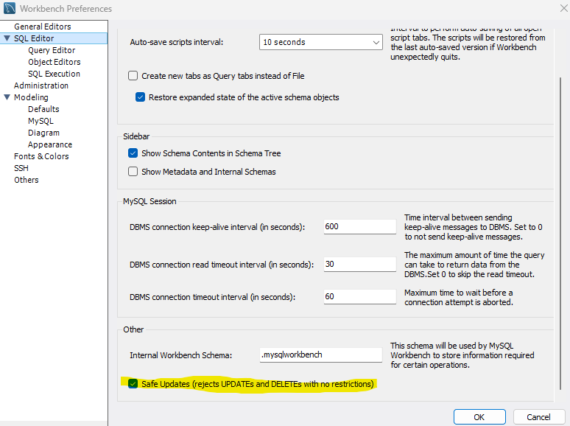Image resolution: width=570 pixels, height=426 pixels.
Task: Open Modeling Diagram page
Action: tap(43, 133)
